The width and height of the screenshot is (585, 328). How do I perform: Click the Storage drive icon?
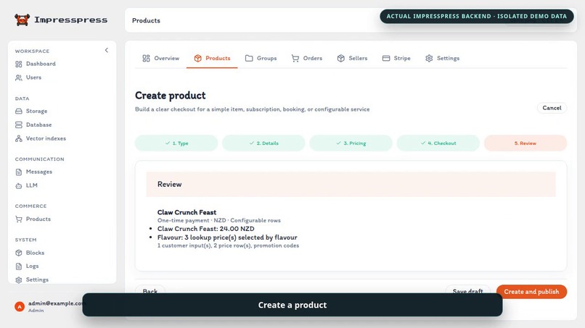click(x=19, y=111)
